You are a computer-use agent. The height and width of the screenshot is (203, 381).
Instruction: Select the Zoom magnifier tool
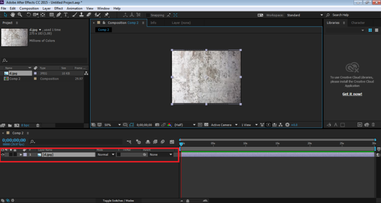20,15
